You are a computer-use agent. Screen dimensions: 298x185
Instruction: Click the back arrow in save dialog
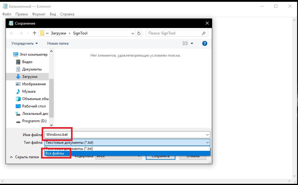(x=12, y=33)
